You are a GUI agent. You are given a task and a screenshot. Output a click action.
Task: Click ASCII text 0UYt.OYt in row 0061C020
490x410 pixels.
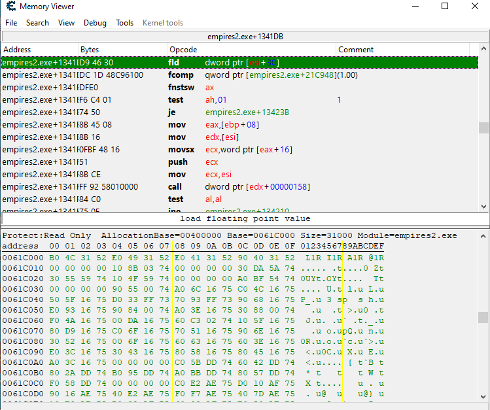(x=321, y=279)
